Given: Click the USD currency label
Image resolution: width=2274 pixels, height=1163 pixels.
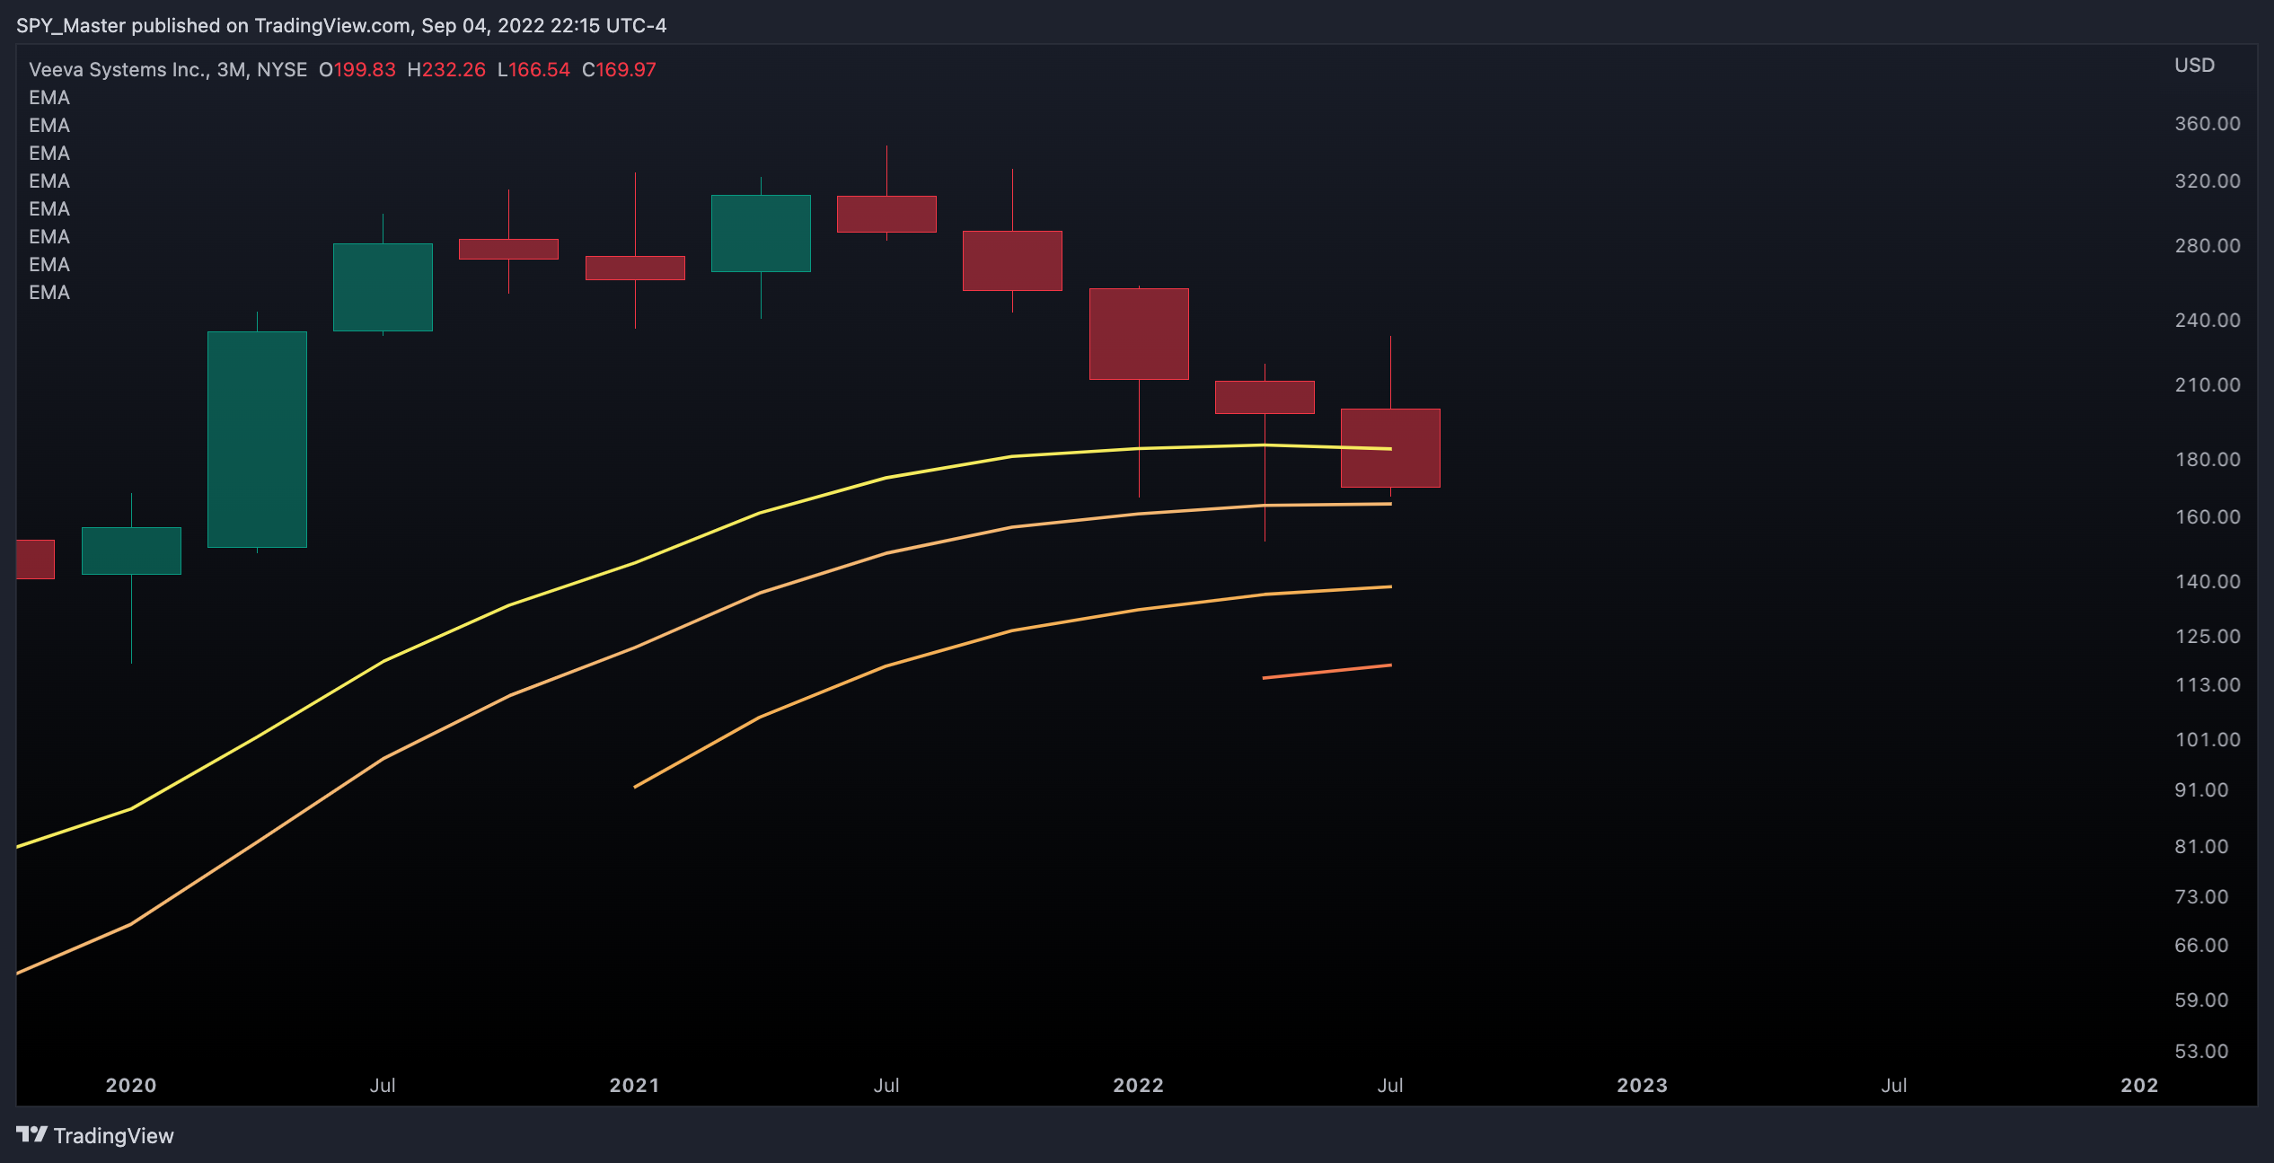Looking at the screenshot, I should click(x=2194, y=66).
